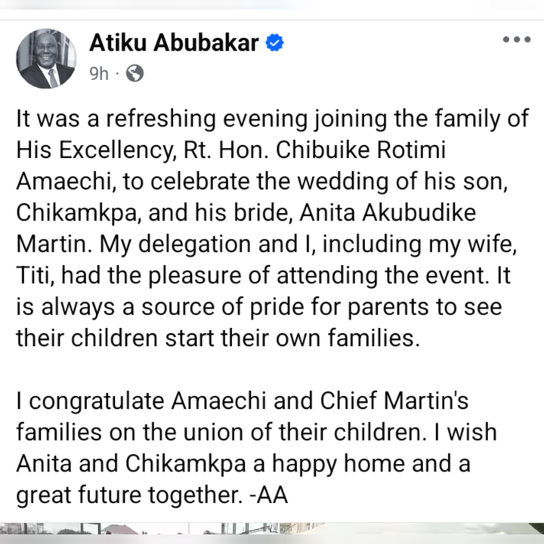
Task: Click the globe public audience icon
Action: [x=134, y=73]
